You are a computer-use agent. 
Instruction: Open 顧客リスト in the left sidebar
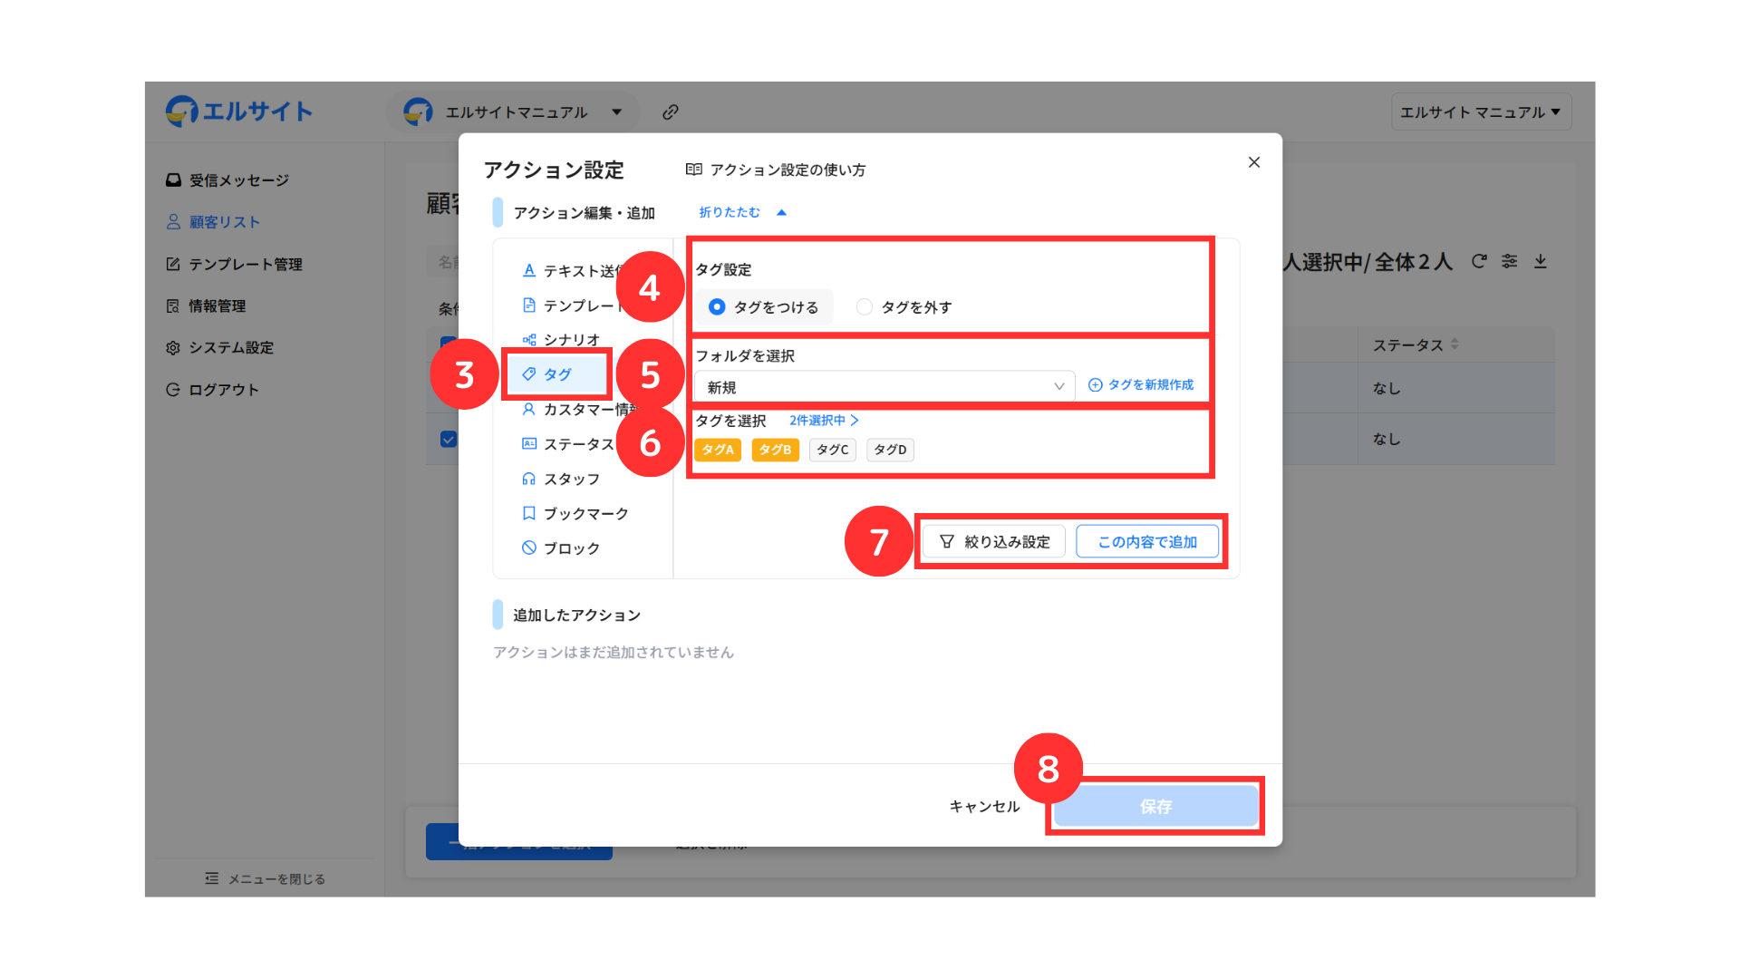[224, 222]
